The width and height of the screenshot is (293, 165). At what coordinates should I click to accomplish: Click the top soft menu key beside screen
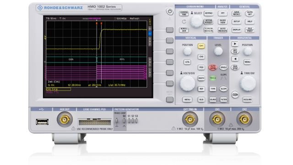pyautogui.click(x=170, y=30)
